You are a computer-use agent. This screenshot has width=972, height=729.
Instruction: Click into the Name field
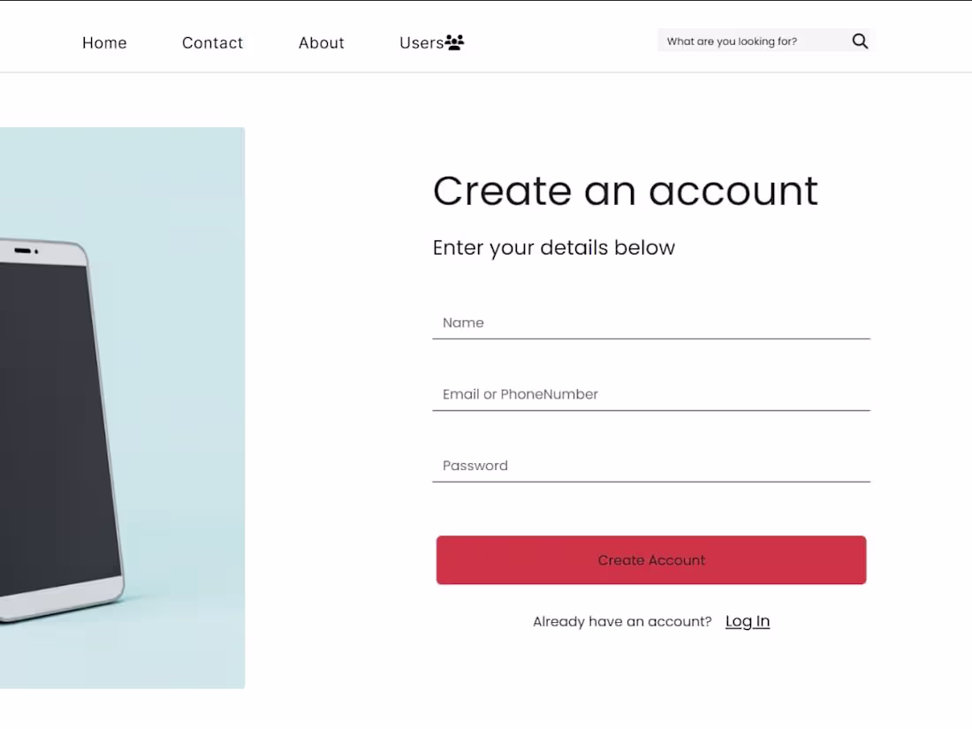[650, 323]
